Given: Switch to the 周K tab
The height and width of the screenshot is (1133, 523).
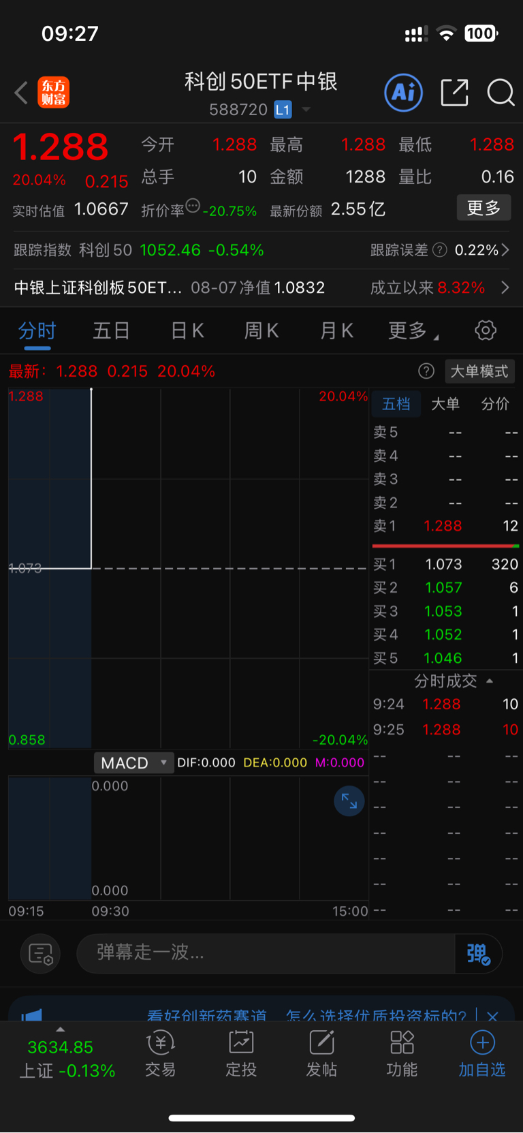Looking at the screenshot, I should point(261,331).
